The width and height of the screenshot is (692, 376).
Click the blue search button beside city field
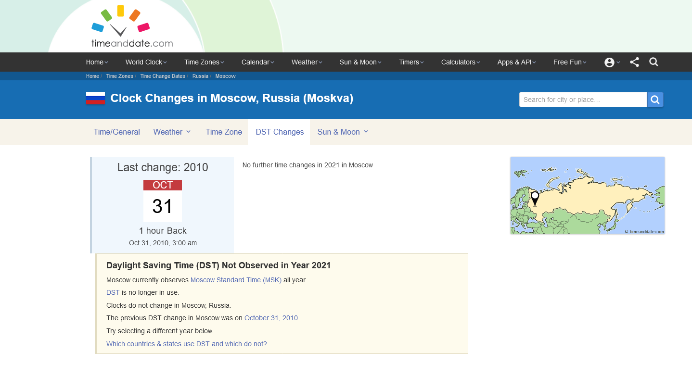point(655,100)
